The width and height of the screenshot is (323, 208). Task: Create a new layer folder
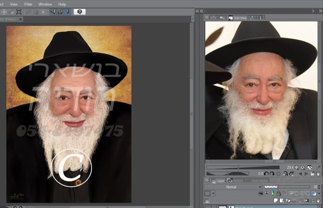pos(288,201)
